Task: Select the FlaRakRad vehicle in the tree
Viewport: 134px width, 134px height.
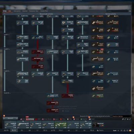Action: click(68, 96)
